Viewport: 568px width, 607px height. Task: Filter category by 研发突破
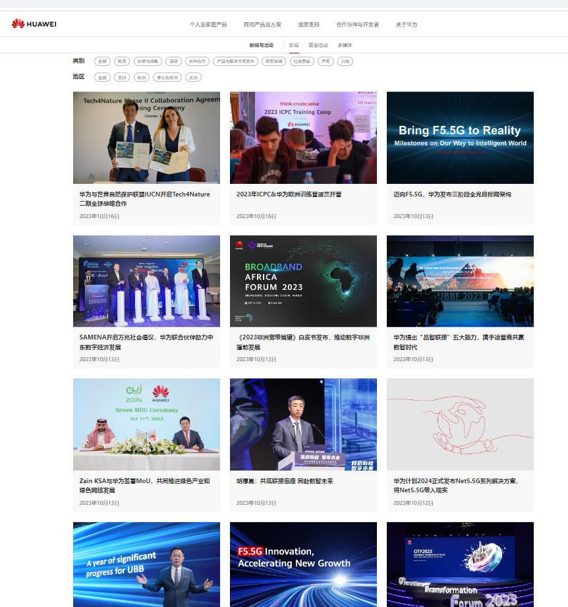coord(273,61)
